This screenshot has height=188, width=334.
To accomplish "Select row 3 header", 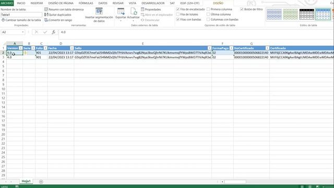I will pos(3,57).
